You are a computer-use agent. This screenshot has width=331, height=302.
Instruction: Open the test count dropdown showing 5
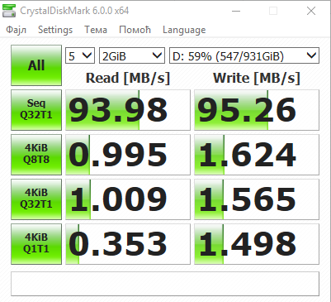click(x=80, y=55)
